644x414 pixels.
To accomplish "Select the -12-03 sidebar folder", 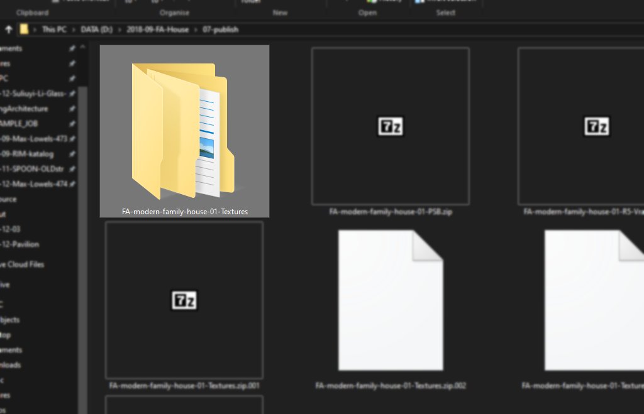I will coord(10,229).
